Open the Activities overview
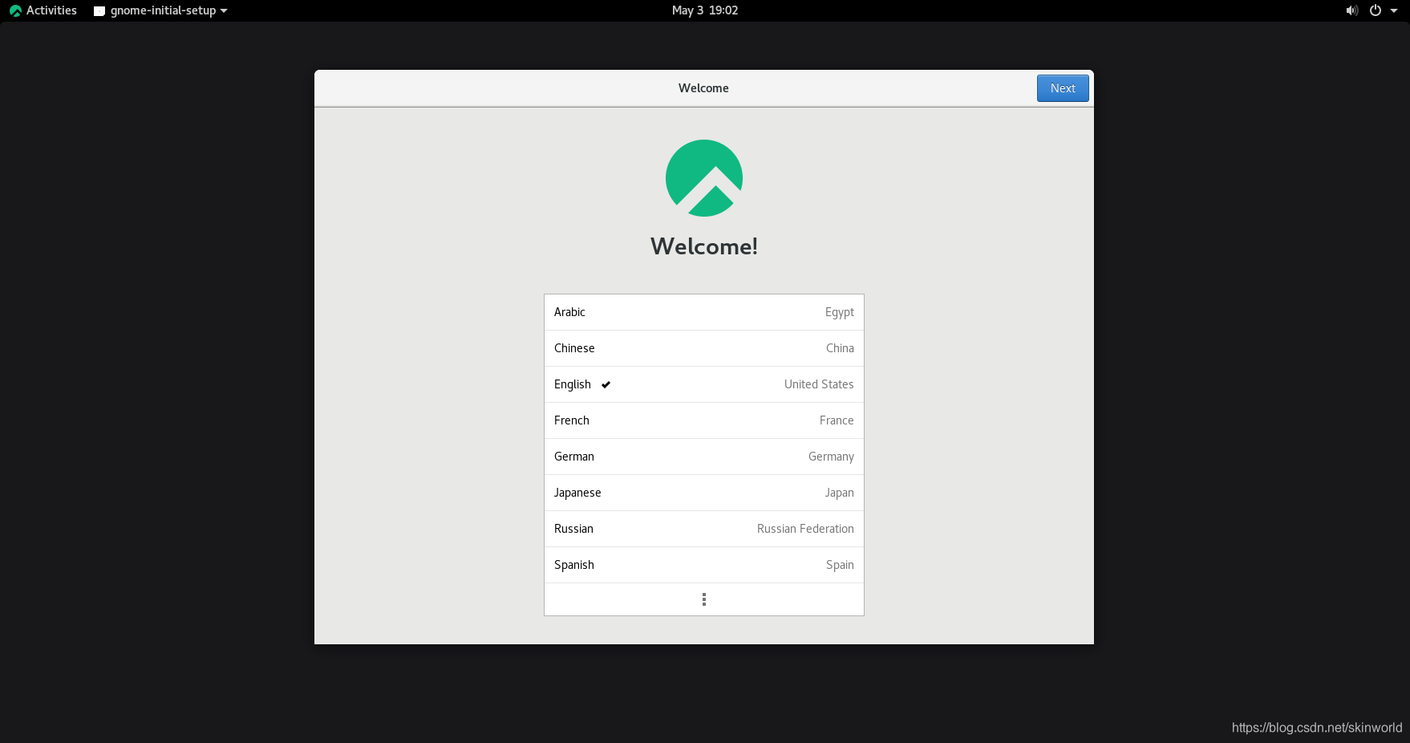Viewport: 1410px width, 743px height. click(x=43, y=10)
